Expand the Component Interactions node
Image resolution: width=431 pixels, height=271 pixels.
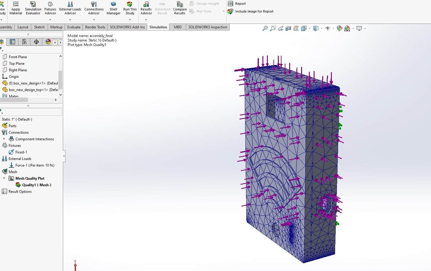point(4,139)
